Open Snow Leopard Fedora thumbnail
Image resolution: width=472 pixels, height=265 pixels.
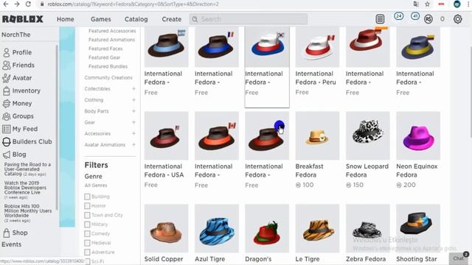367,135
